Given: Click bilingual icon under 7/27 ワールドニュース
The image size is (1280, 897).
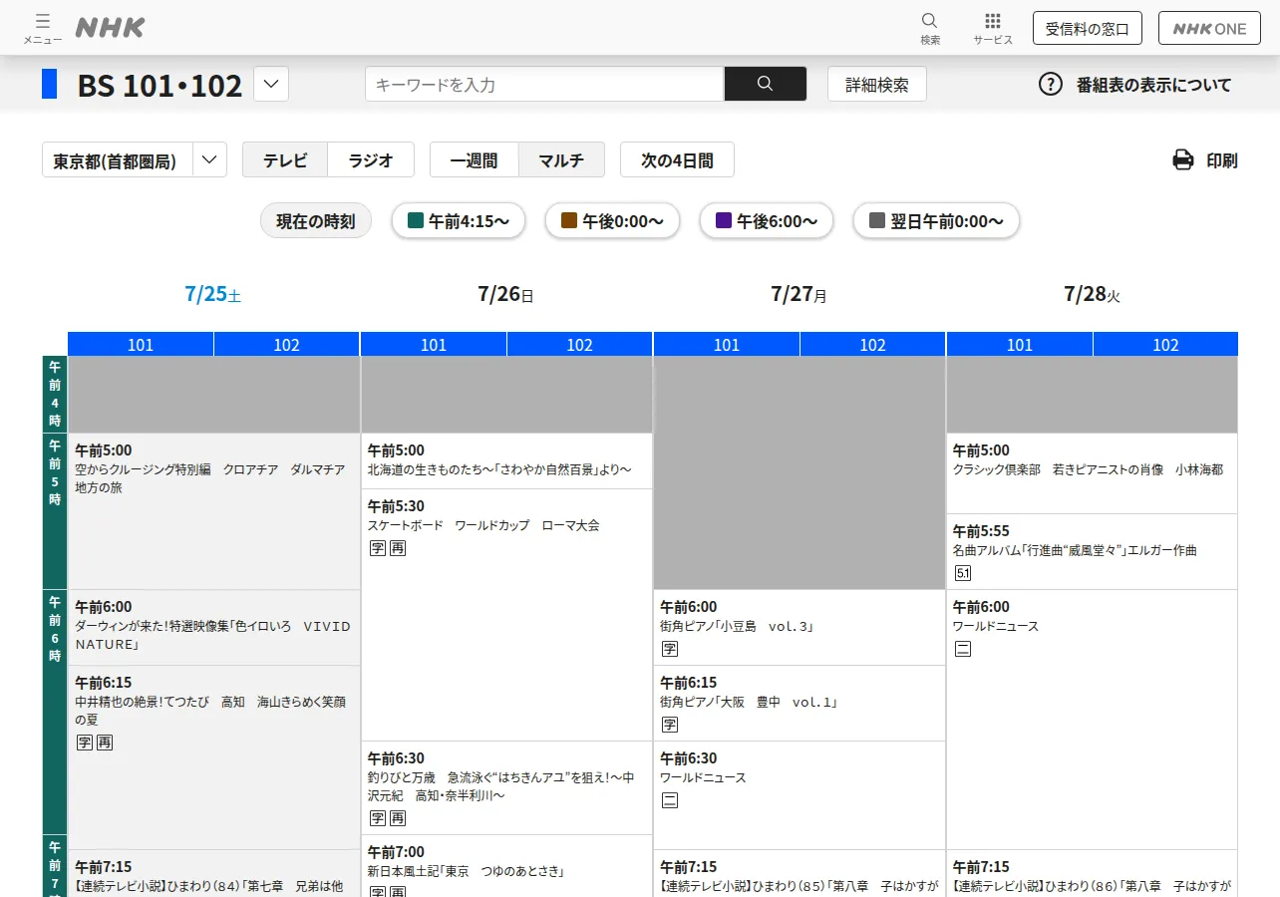Looking at the screenshot, I should click(x=670, y=800).
